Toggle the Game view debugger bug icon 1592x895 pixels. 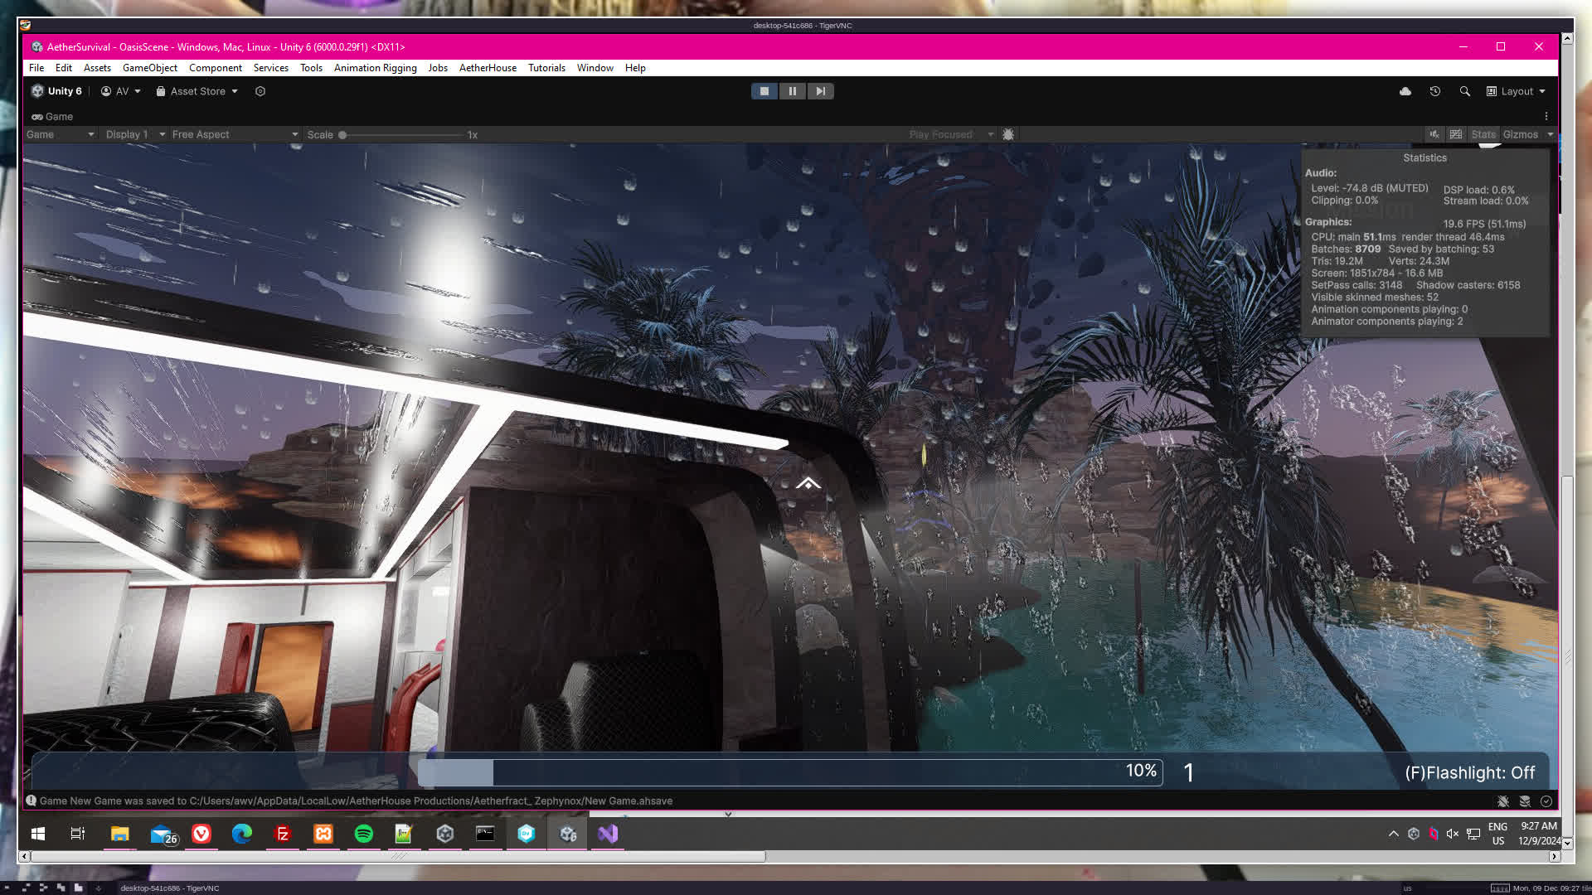[x=1008, y=134]
